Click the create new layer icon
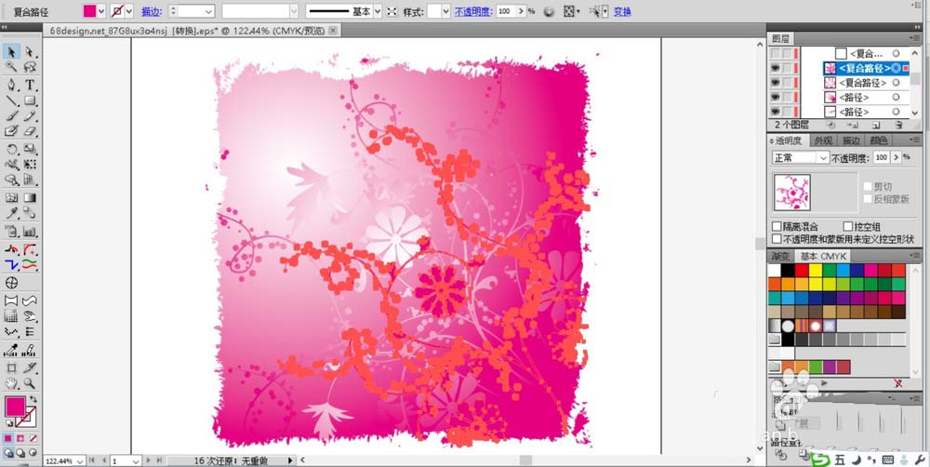Image resolution: width=930 pixels, height=467 pixels. pyautogui.click(x=876, y=126)
